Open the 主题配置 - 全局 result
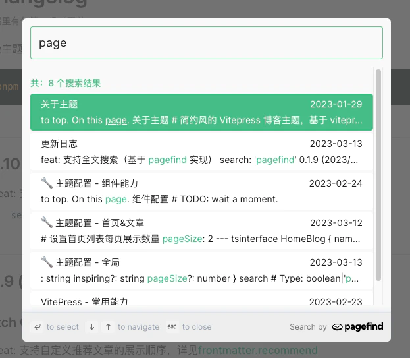Image resolution: width=410 pixels, height=358 pixels. [x=201, y=270]
